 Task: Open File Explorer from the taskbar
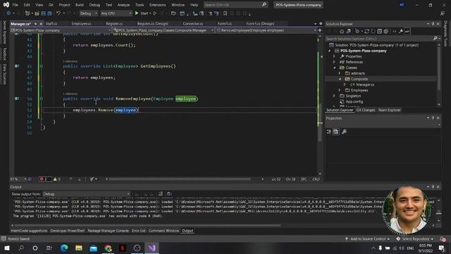79,248
